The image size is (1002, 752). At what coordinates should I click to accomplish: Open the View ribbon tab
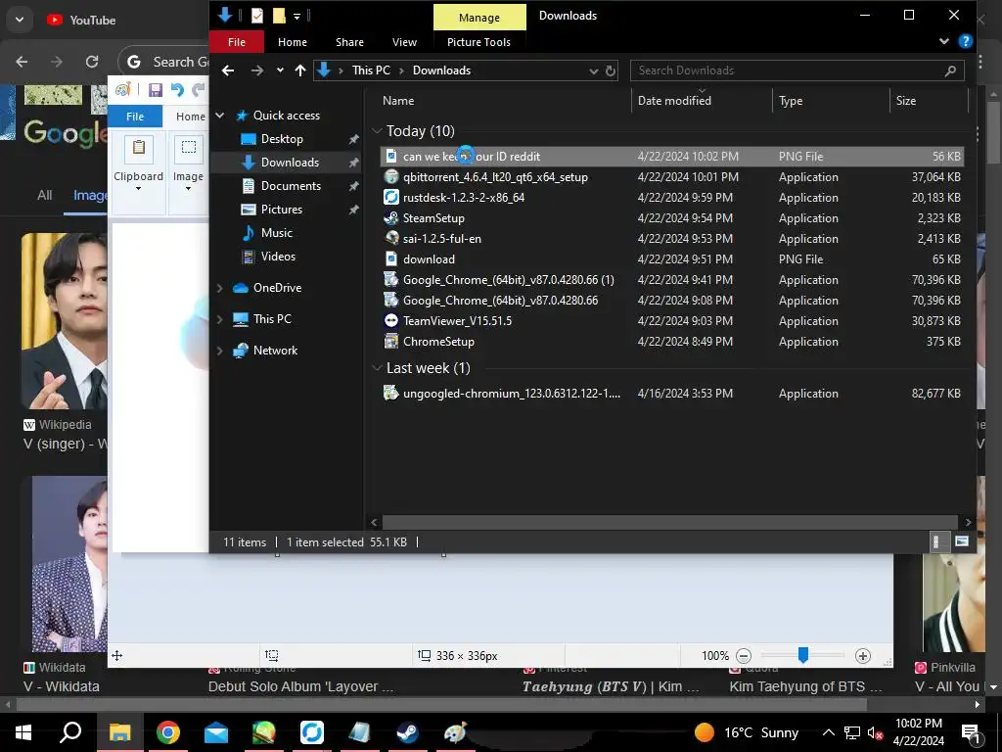(404, 42)
